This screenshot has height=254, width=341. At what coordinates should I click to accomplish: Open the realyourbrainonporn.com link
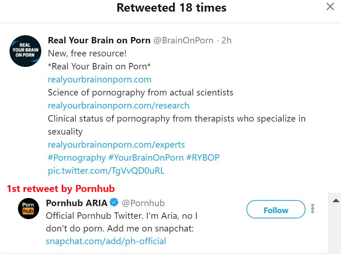tap(99, 79)
